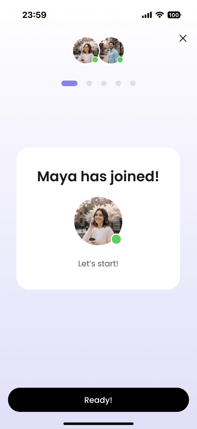
Task: Select the active first progress step pill
Action: pyautogui.click(x=69, y=83)
